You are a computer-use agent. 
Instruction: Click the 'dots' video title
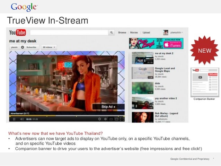(157, 84)
